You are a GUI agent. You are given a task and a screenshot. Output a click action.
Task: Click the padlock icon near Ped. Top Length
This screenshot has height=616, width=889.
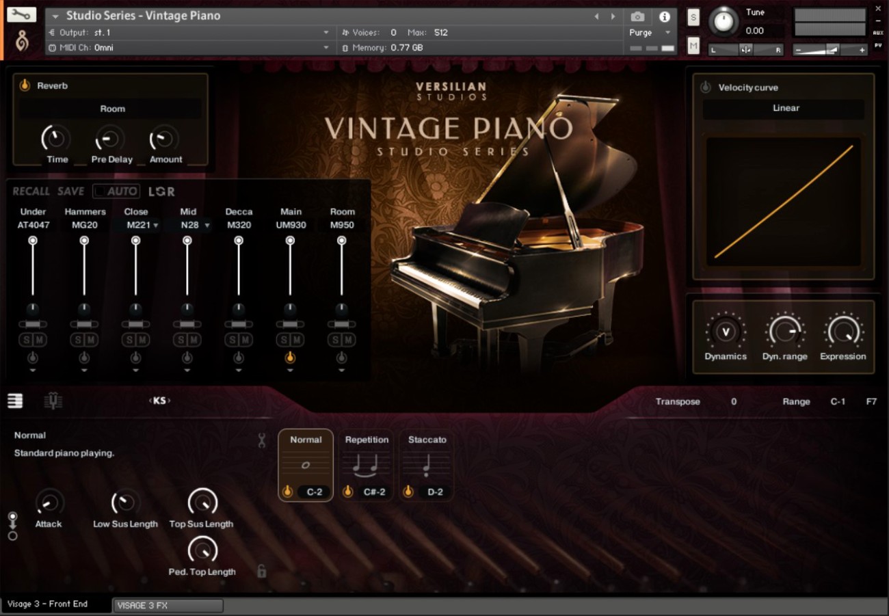[x=261, y=571]
